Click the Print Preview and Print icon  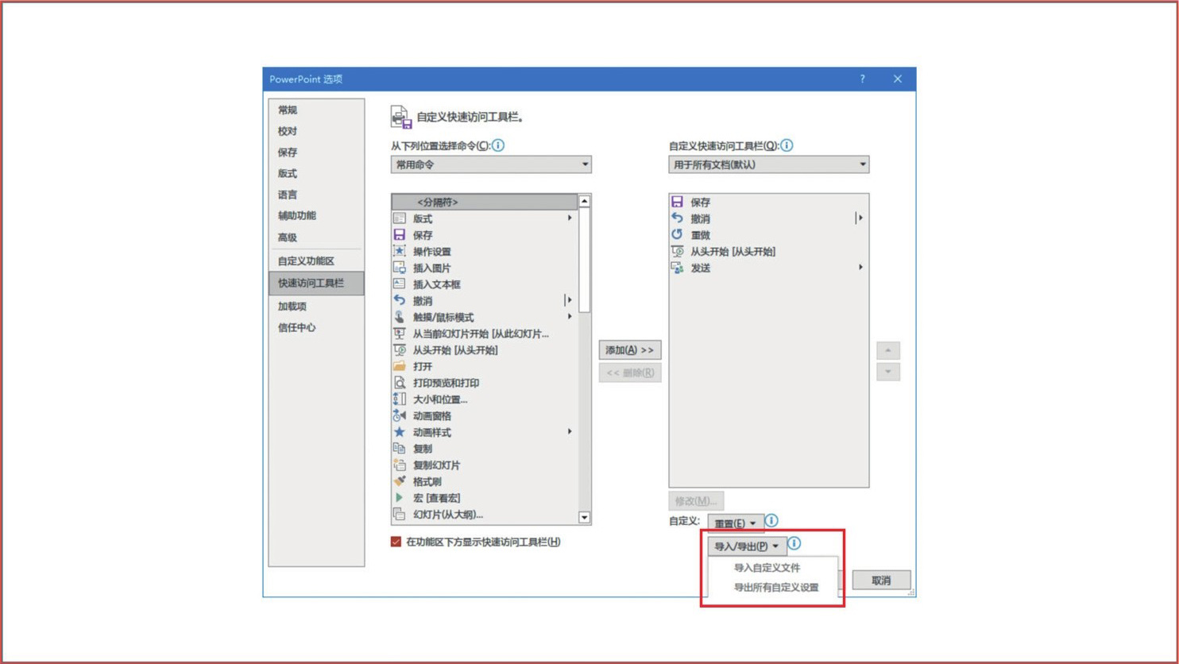[400, 383]
